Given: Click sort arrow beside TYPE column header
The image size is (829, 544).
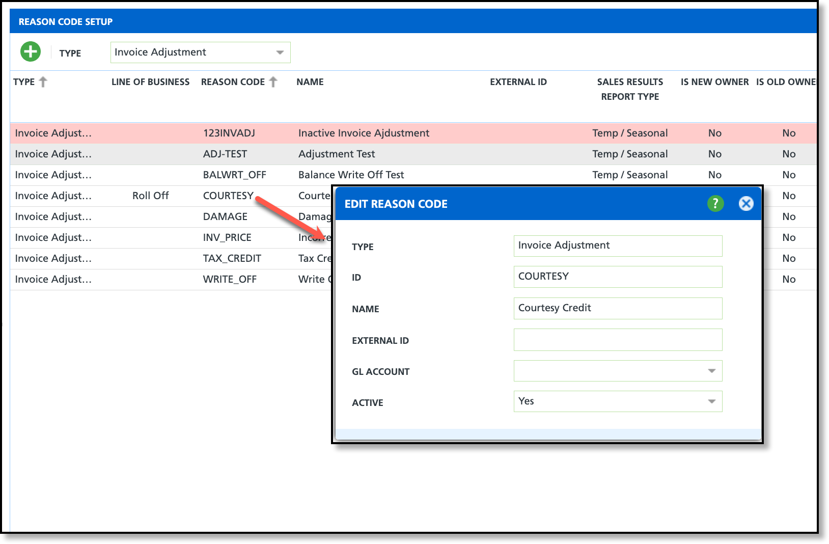Looking at the screenshot, I should (43, 81).
